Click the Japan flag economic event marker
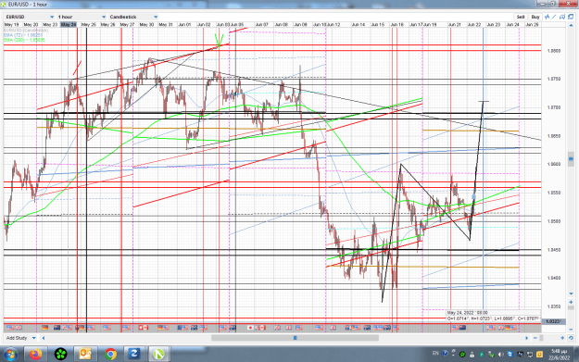 [x=250, y=328]
